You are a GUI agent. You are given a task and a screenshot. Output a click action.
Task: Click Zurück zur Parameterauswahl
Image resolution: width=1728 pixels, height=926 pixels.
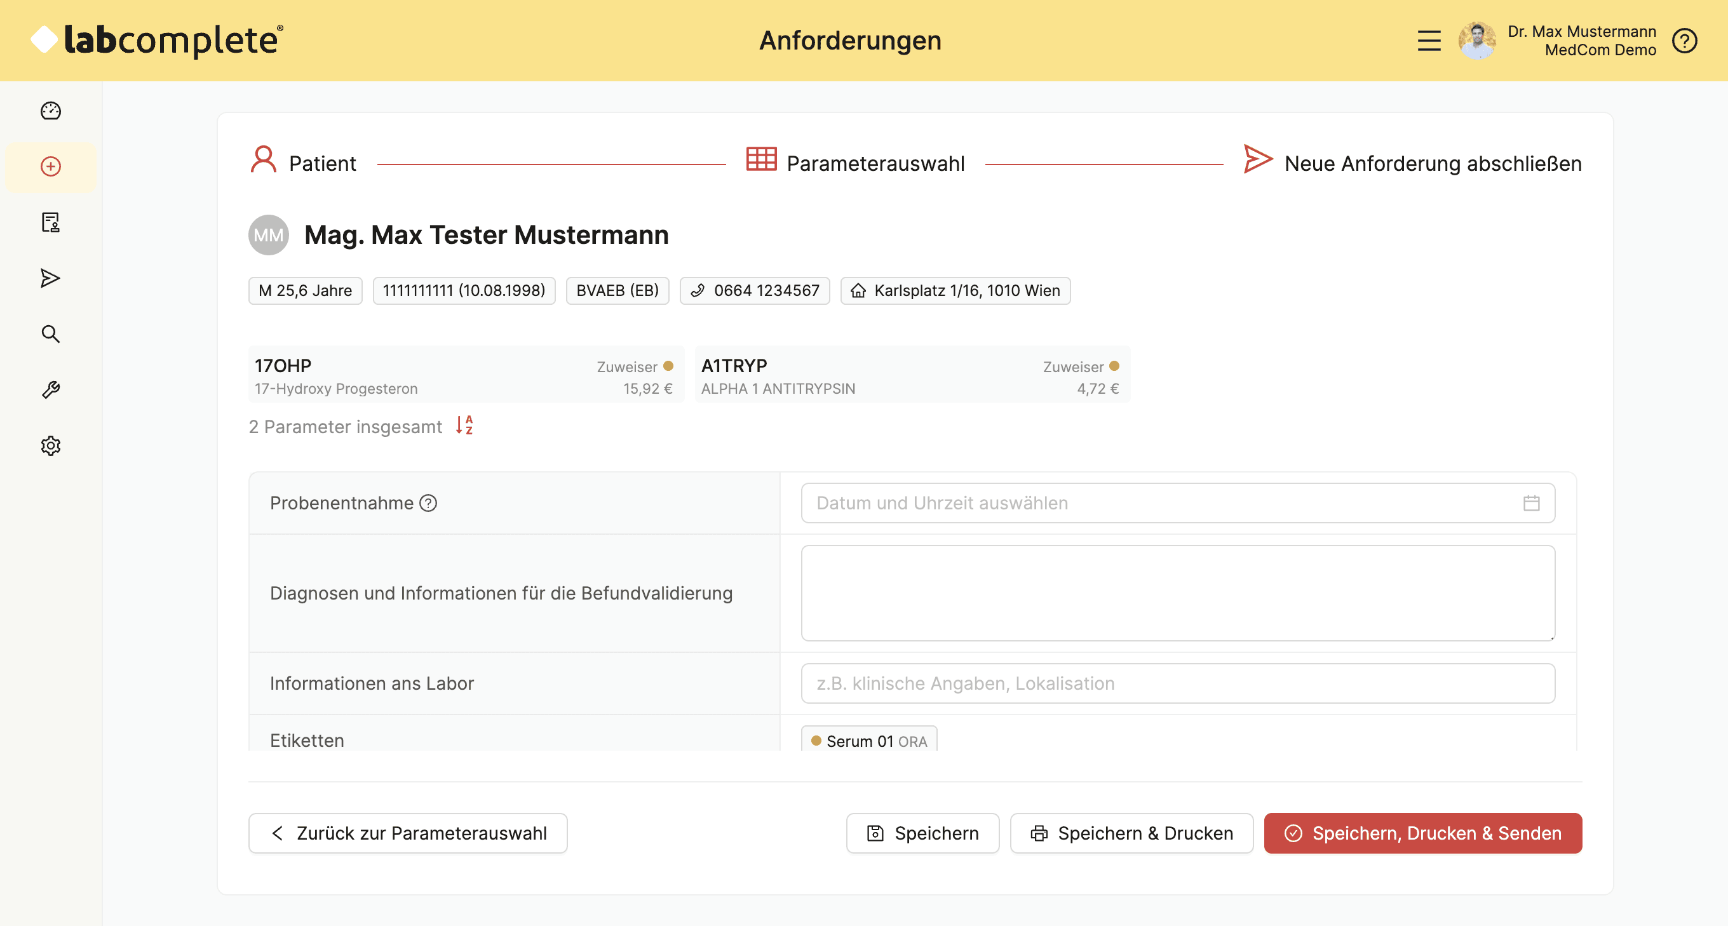click(x=407, y=833)
